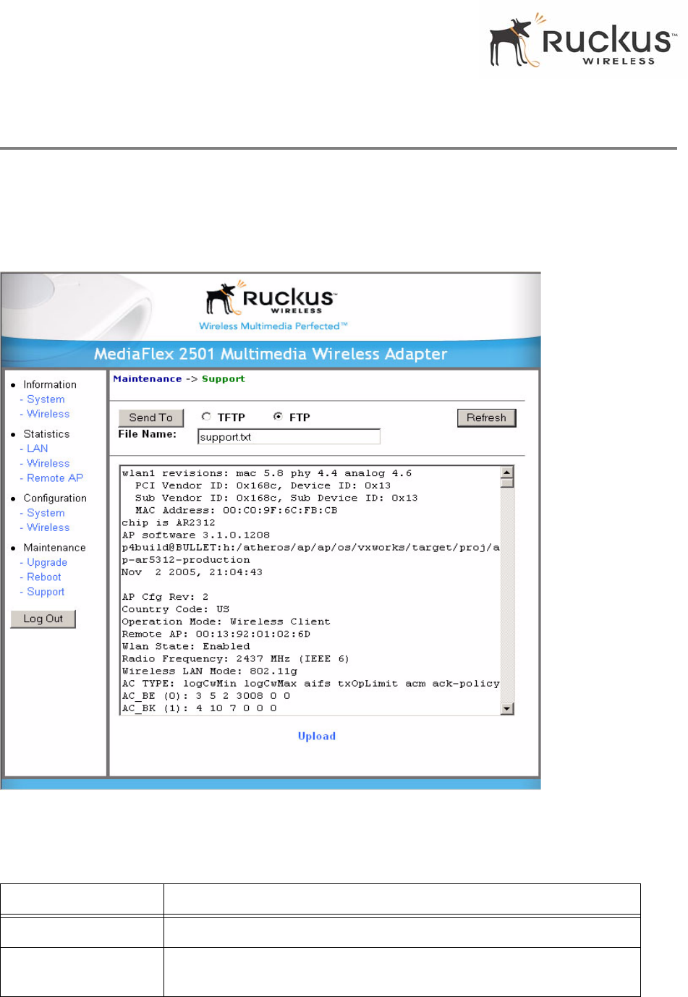
Task: Click the Ruckus Wireless logo in page header
Action: coord(583,41)
